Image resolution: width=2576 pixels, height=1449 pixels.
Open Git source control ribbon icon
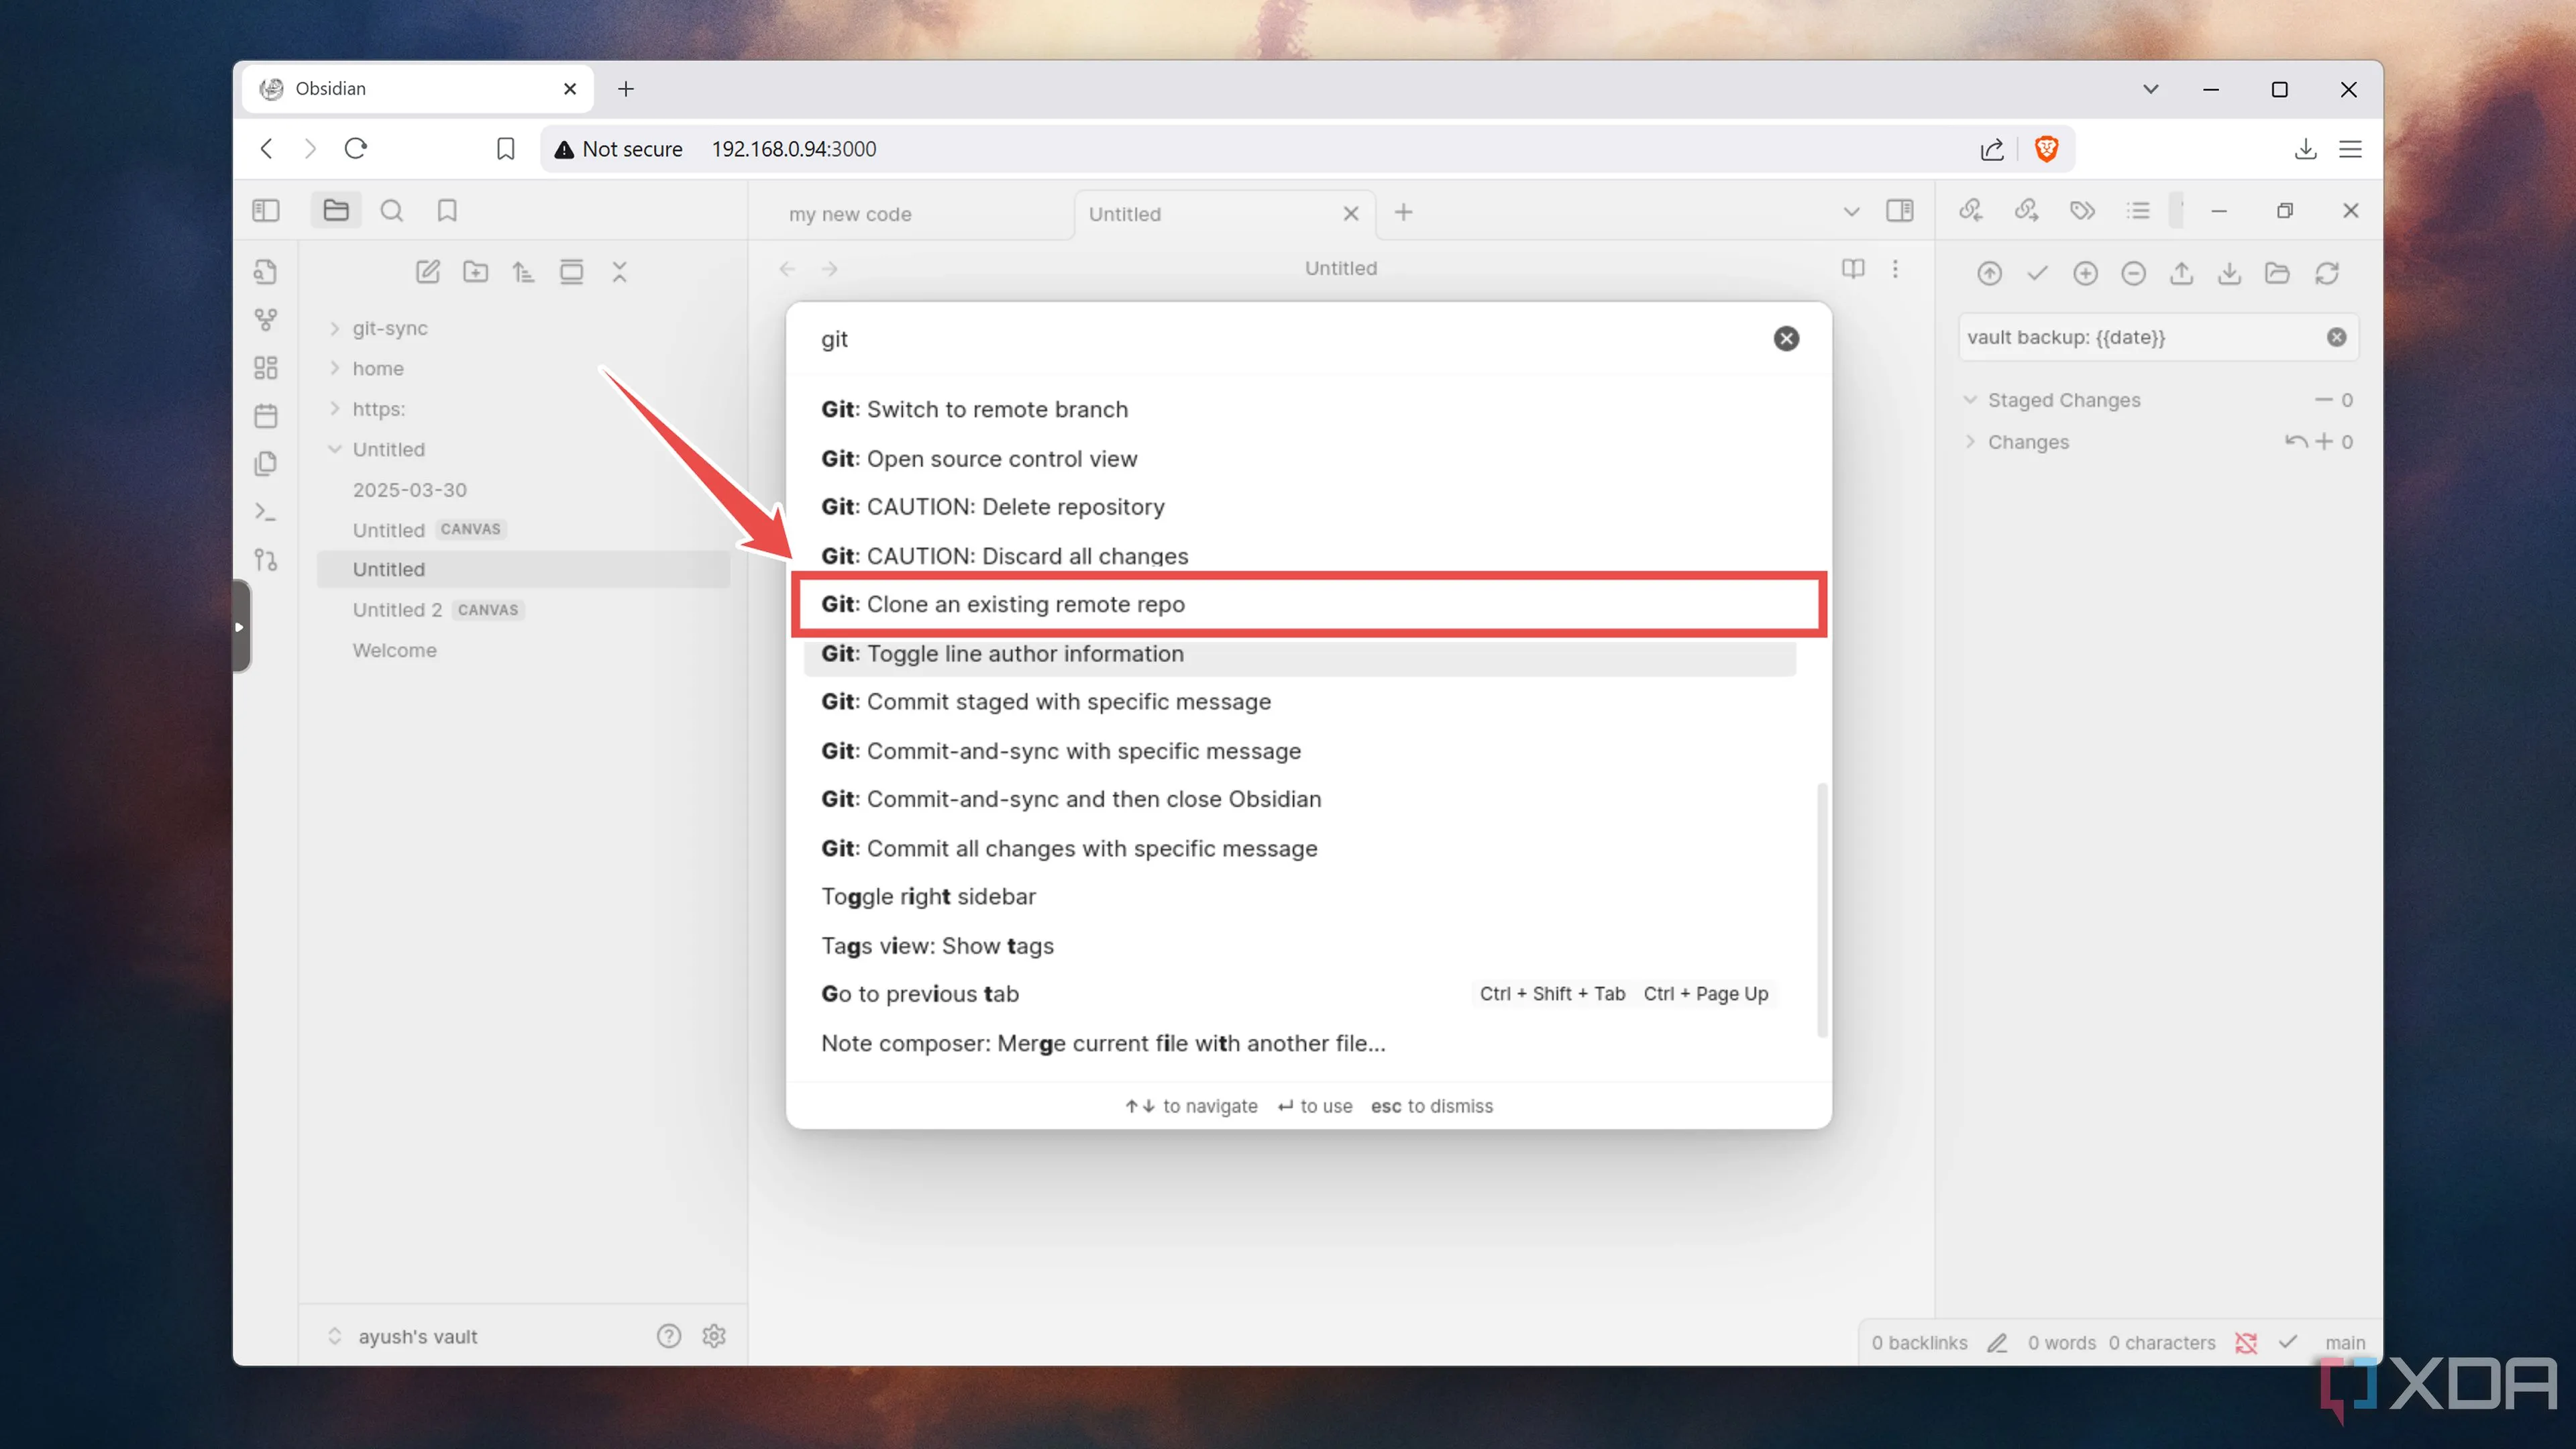265,560
